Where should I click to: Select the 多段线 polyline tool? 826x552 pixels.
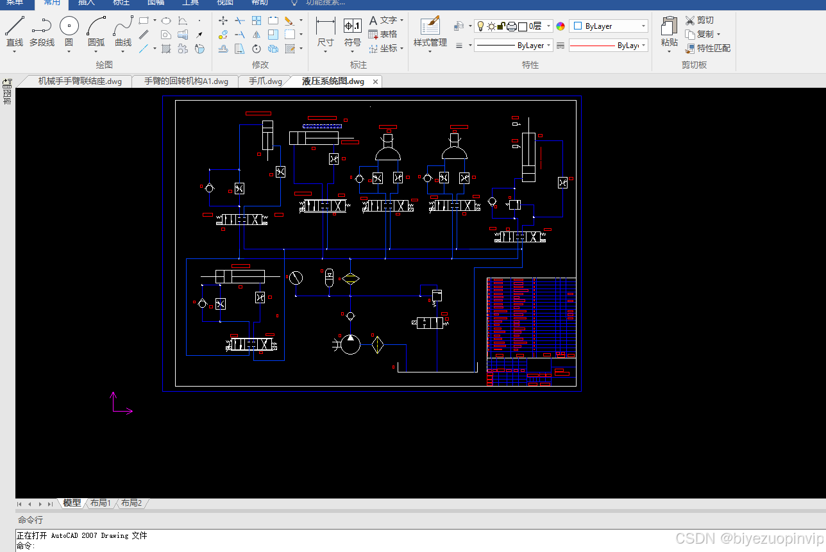(x=42, y=31)
